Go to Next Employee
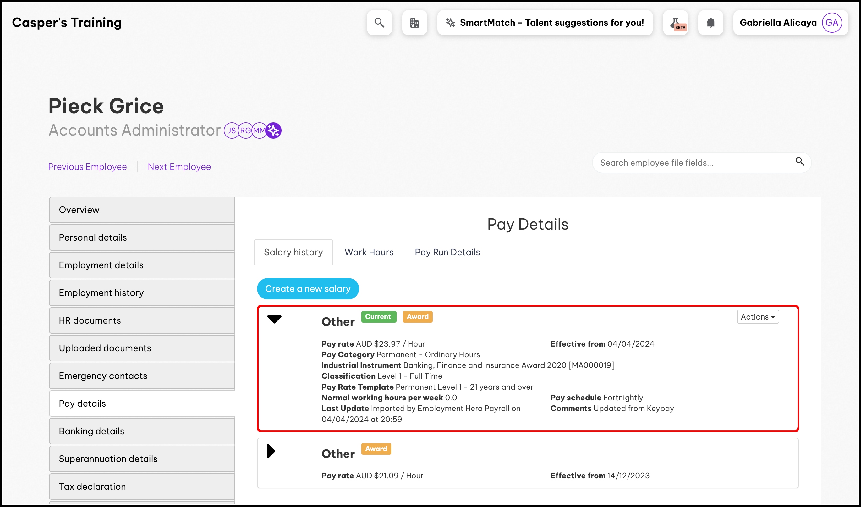 pyautogui.click(x=179, y=166)
